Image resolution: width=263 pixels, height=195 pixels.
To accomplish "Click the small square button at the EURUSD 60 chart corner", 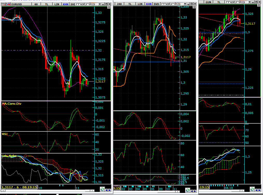I will (109, 7).
